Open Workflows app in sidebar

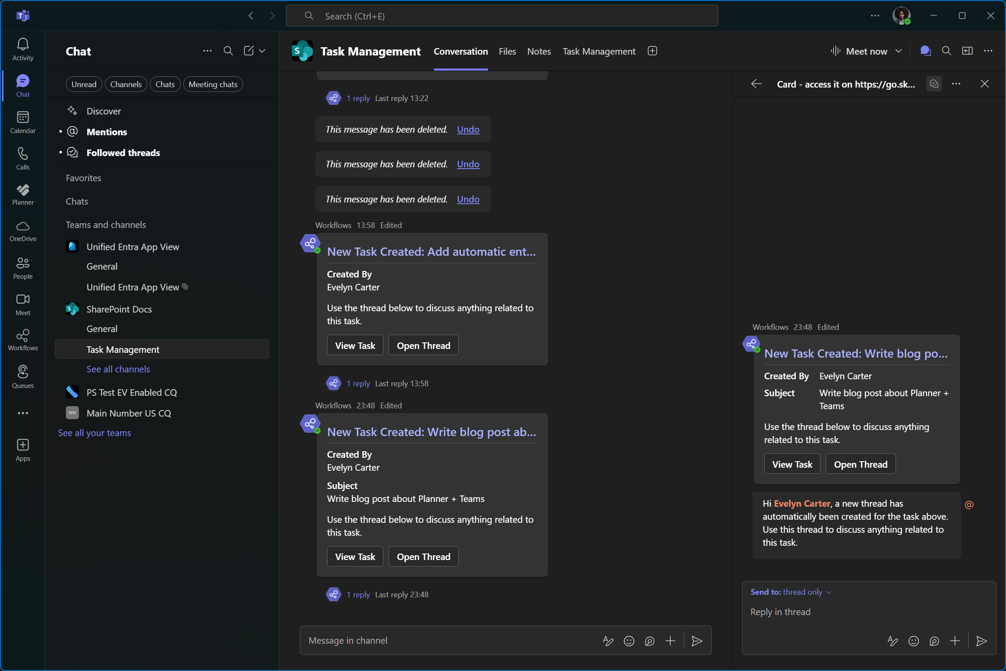click(23, 340)
